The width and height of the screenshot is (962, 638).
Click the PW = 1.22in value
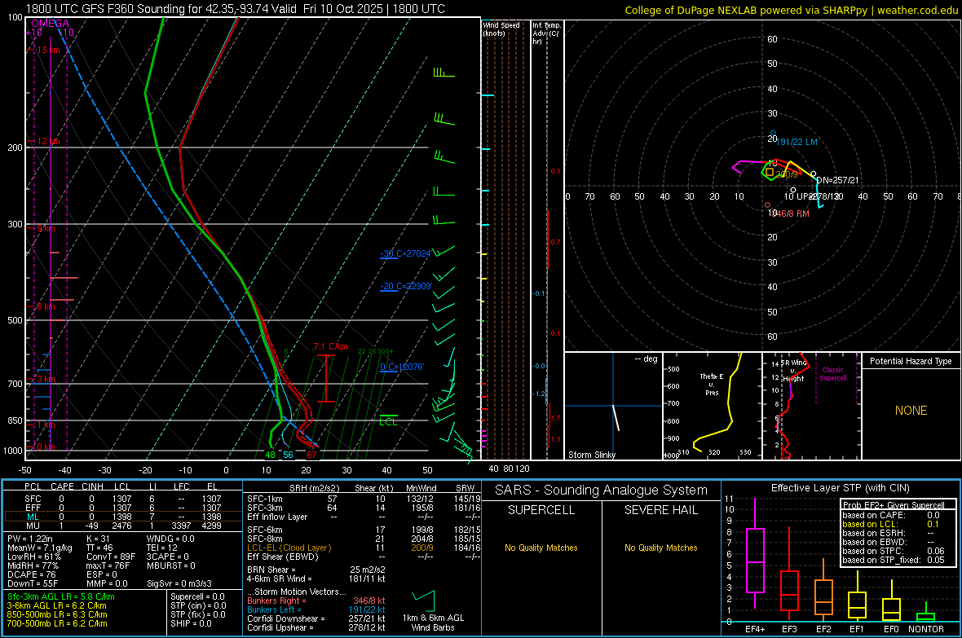click(x=30, y=539)
